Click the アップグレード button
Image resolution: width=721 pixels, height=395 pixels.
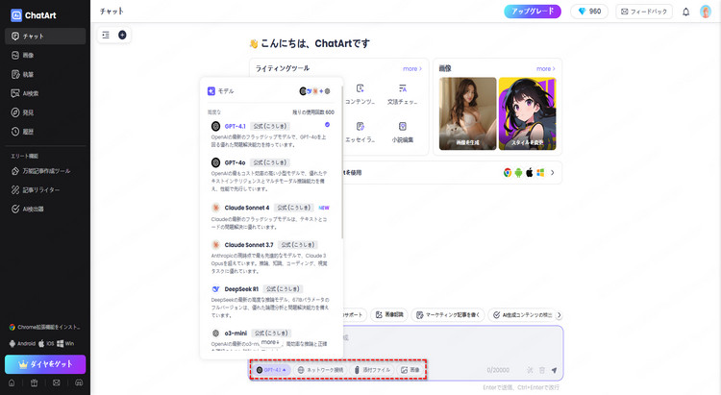click(533, 12)
